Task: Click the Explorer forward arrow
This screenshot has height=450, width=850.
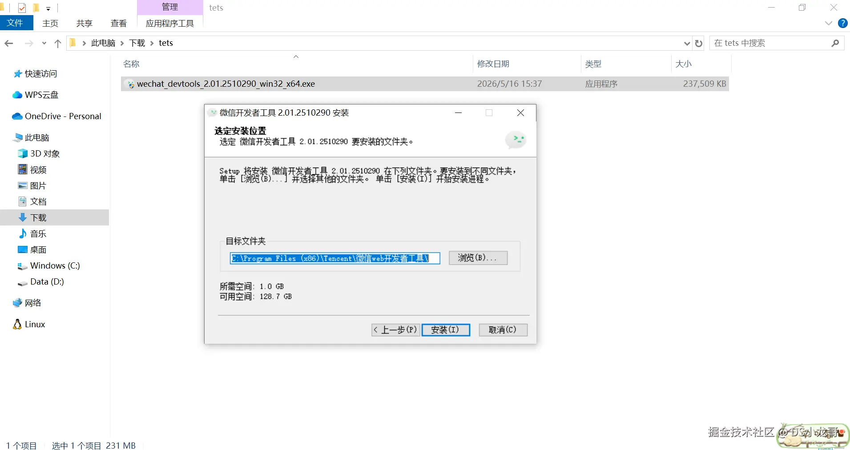Action: pos(29,43)
